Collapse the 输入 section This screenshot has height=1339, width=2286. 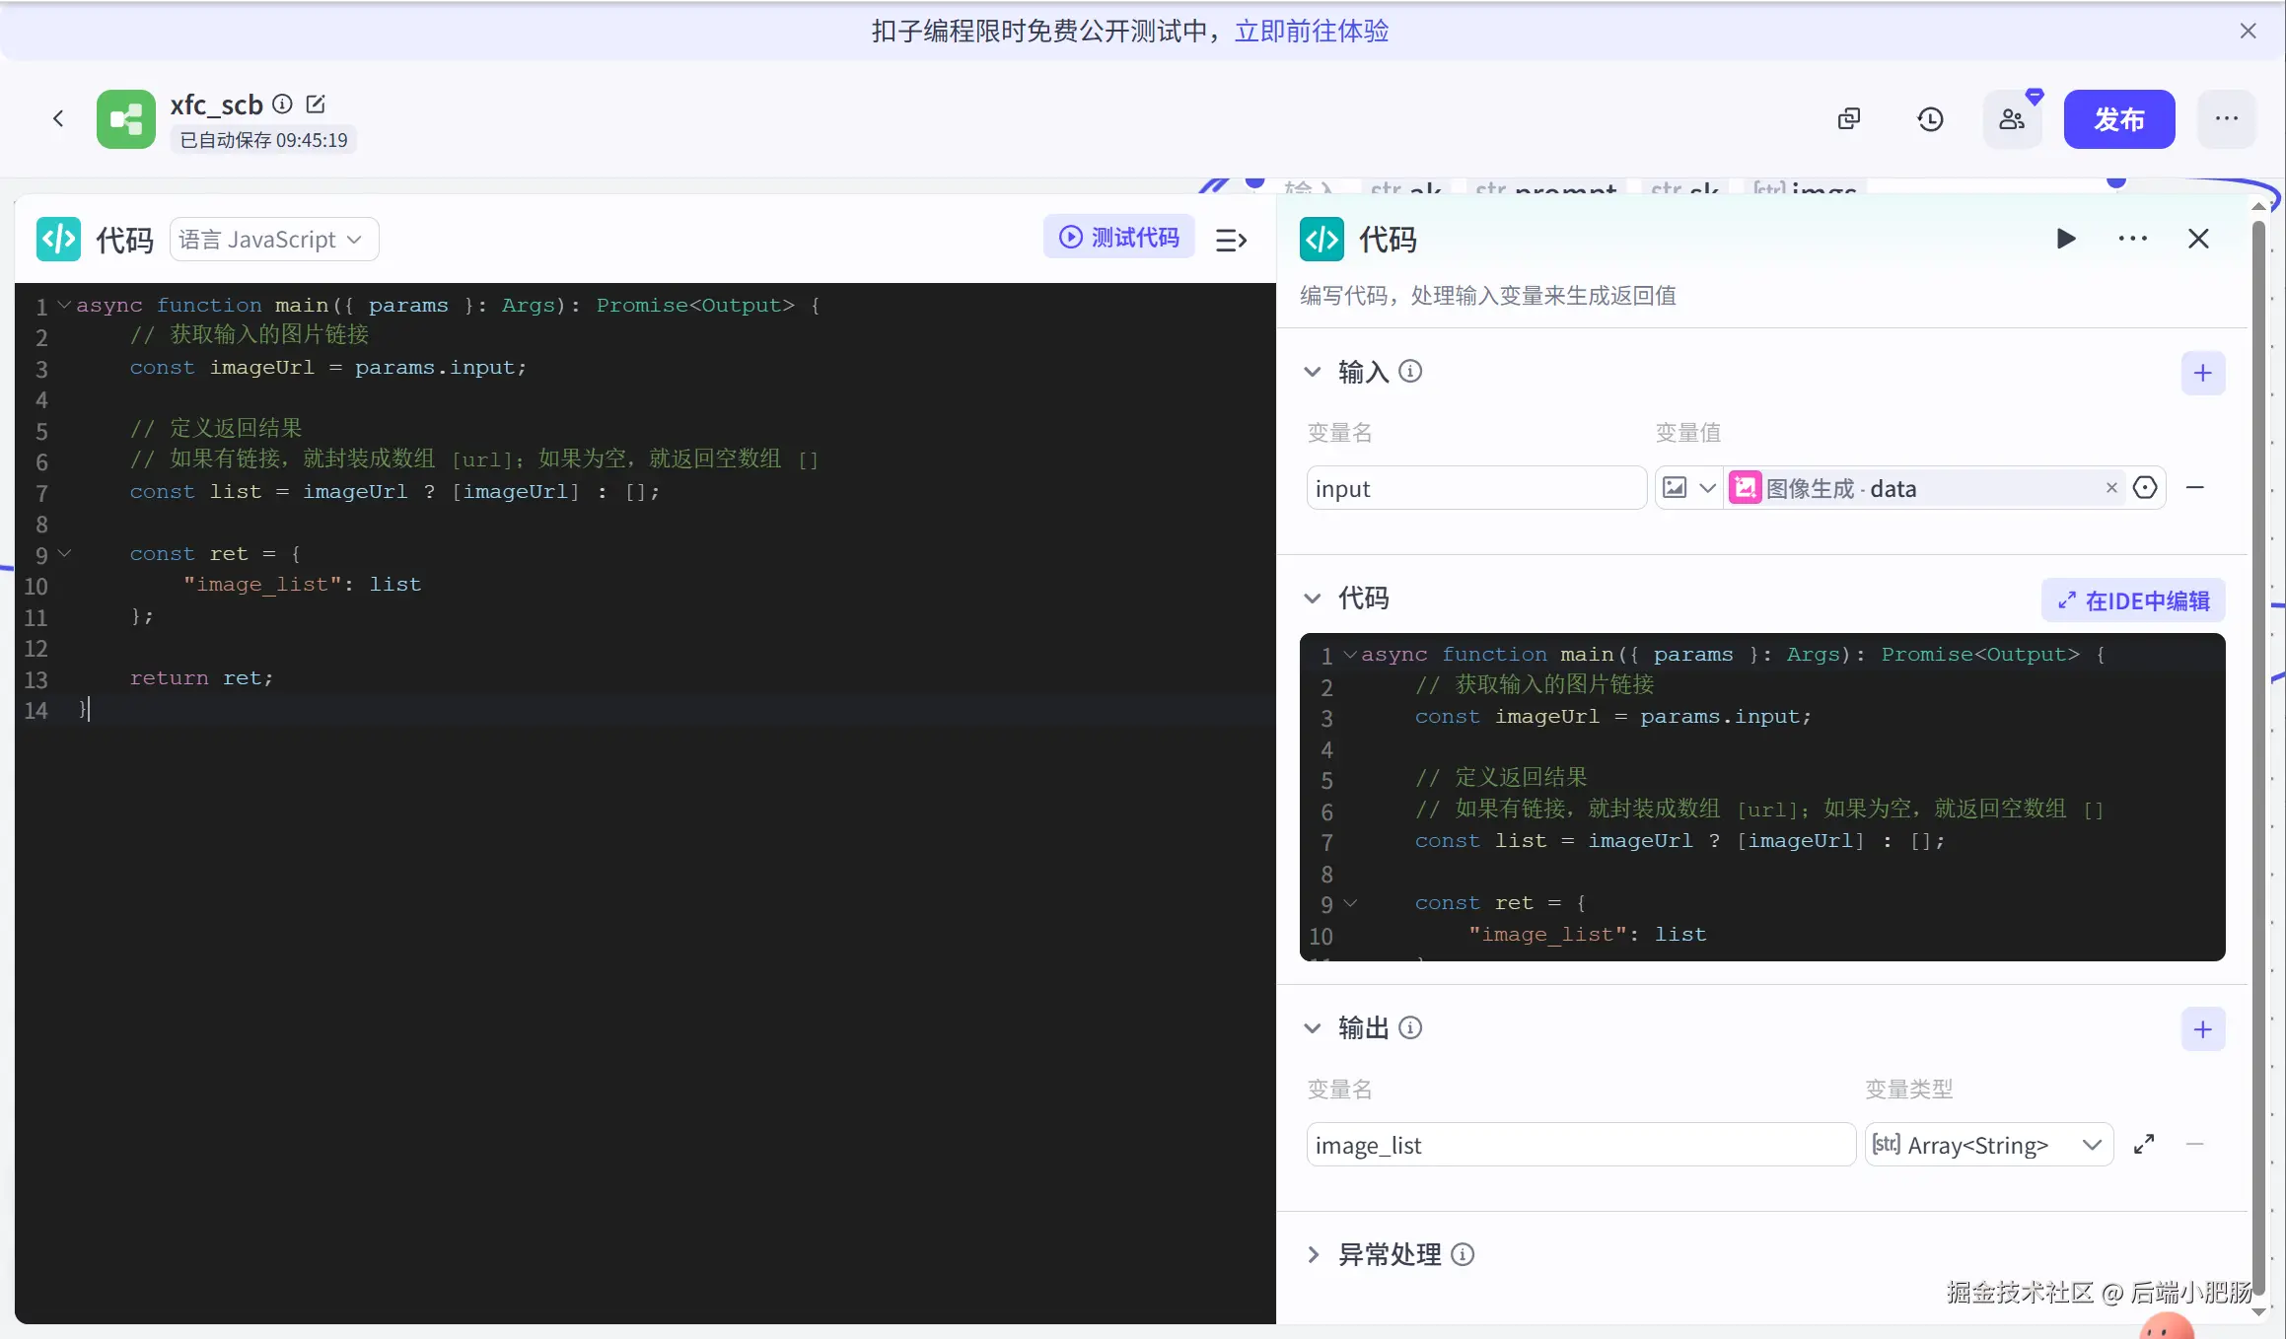1313,372
